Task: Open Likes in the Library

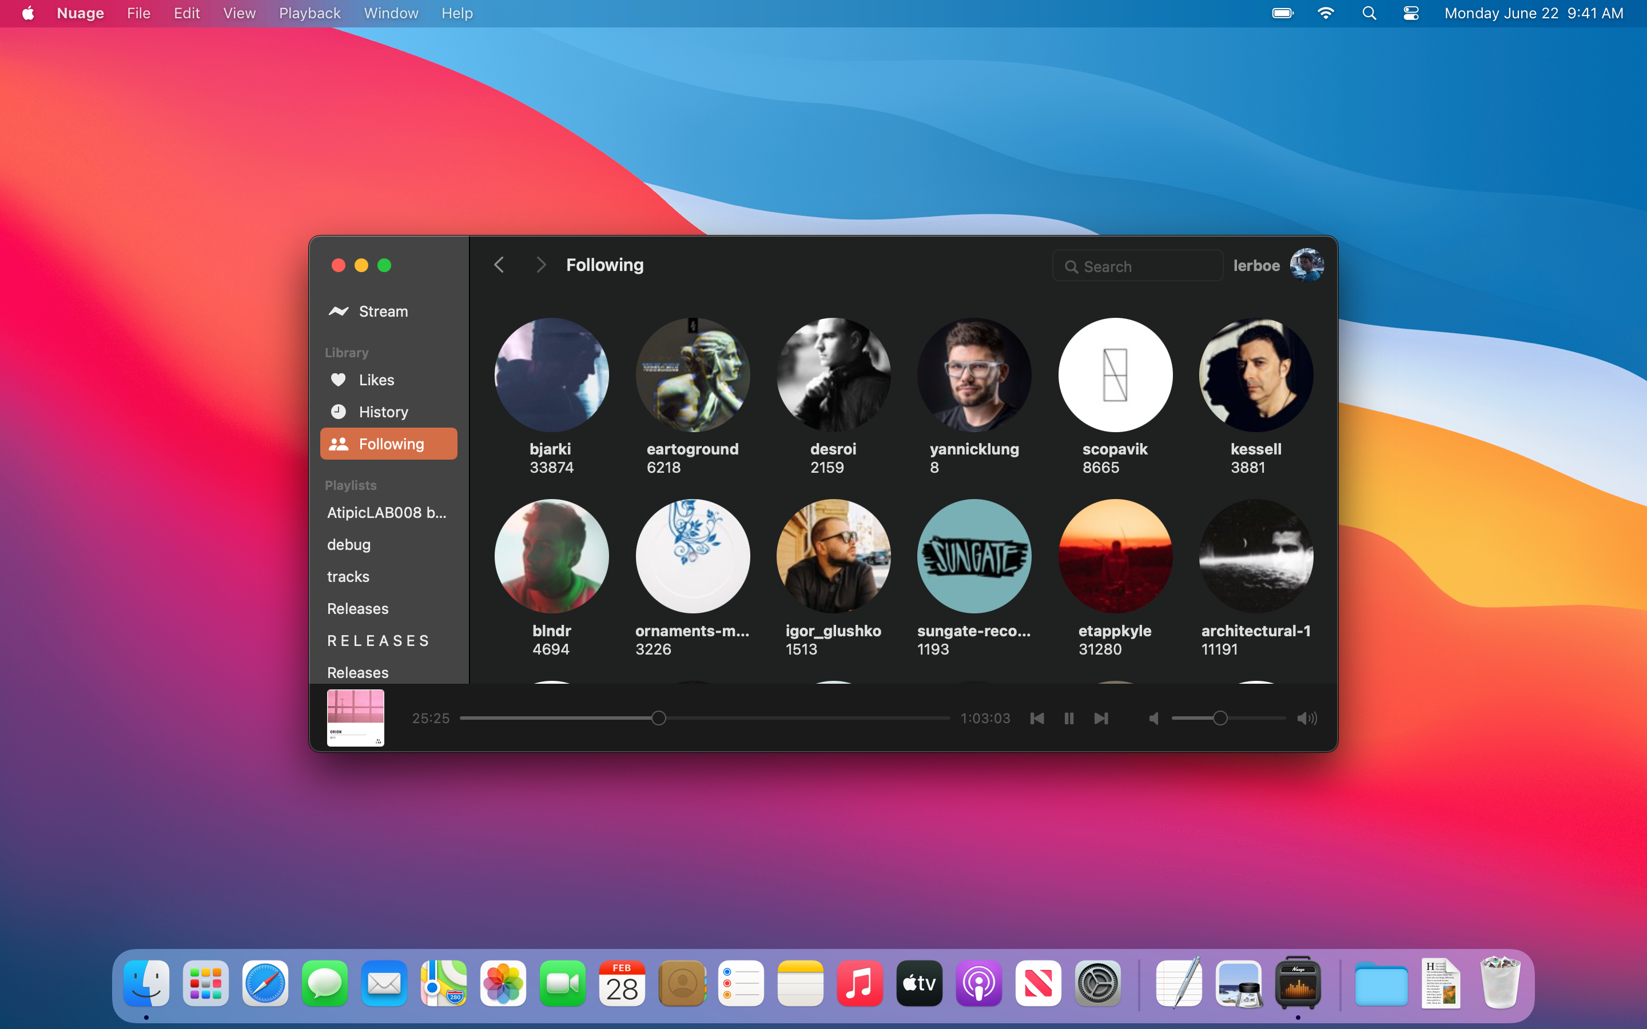Action: pos(376,380)
